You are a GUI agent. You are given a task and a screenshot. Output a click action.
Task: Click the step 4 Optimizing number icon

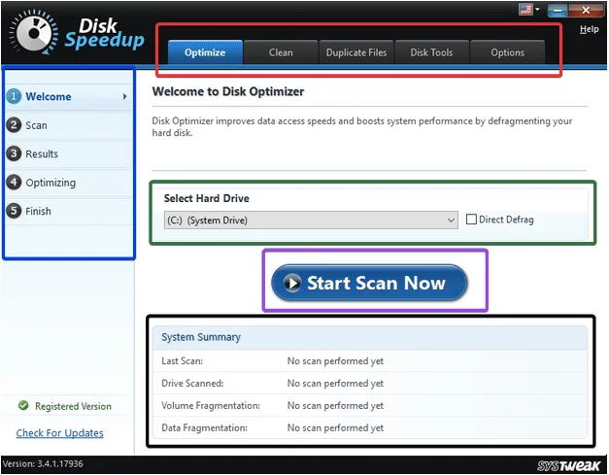[14, 183]
